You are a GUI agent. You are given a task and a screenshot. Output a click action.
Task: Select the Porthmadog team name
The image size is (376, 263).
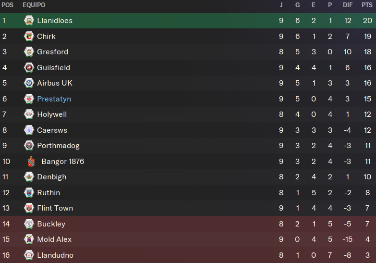coord(58,146)
